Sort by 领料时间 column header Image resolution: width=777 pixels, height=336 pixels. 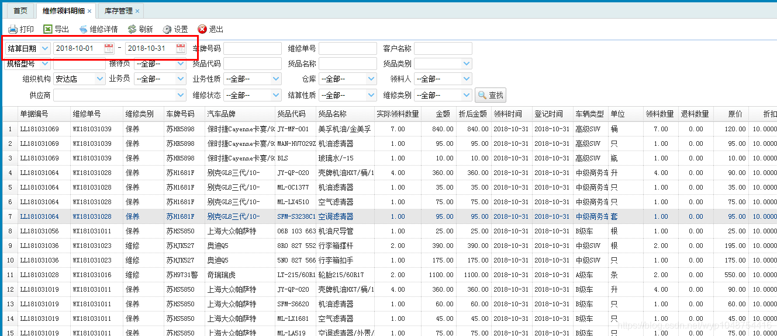tap(512, 114)
